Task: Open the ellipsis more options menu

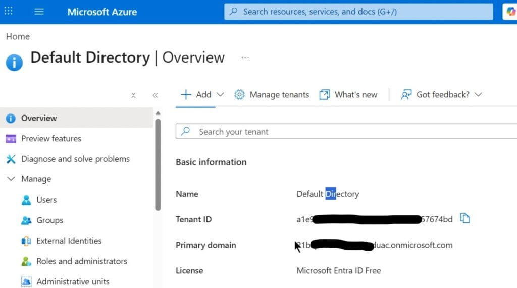Action: tap(245, 57)
